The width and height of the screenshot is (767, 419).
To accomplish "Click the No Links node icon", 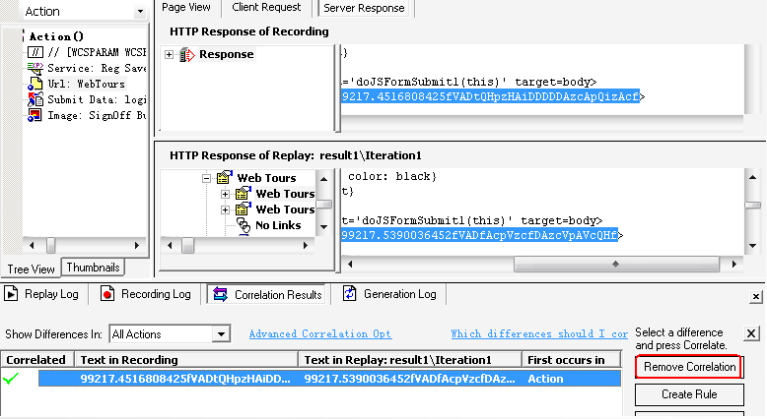I will click(x=244, y=225).
